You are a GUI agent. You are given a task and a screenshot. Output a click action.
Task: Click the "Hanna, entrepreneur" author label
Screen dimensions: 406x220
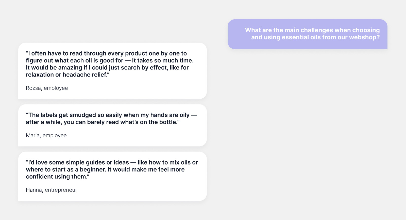51,190
